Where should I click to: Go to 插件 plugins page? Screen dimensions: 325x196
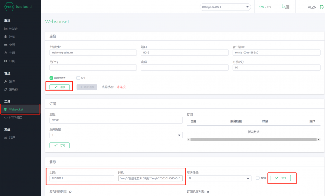(11, 81)
